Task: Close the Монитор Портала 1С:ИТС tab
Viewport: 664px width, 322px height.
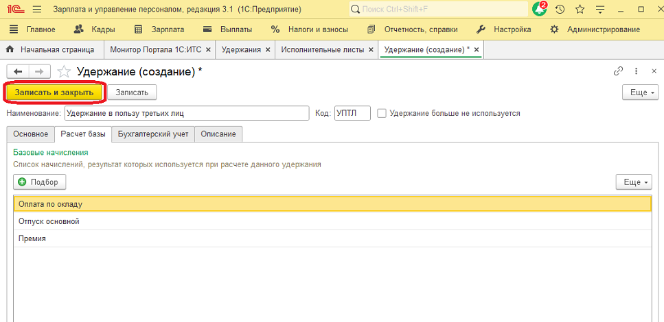Action: [x=208, y=49]
